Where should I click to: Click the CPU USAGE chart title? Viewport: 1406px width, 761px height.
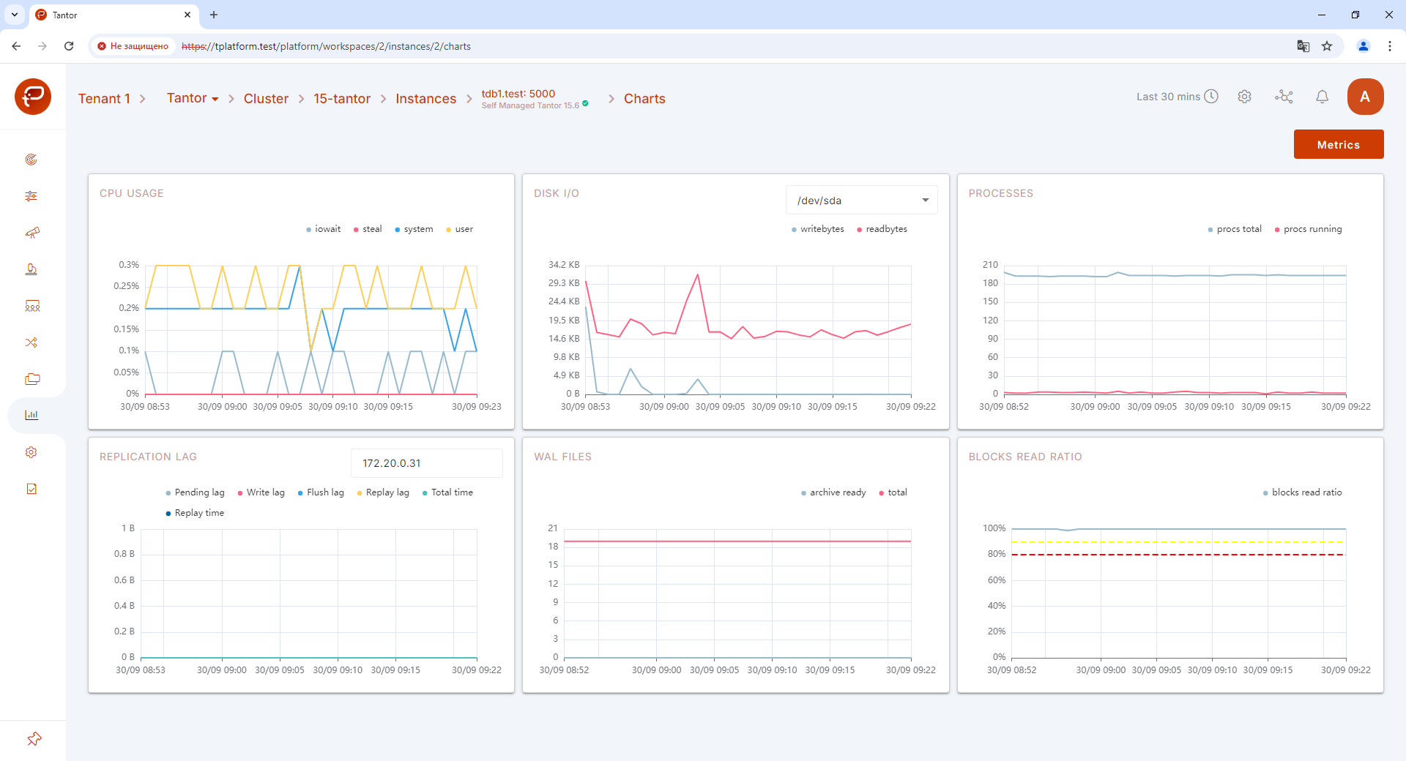[132, 193]
